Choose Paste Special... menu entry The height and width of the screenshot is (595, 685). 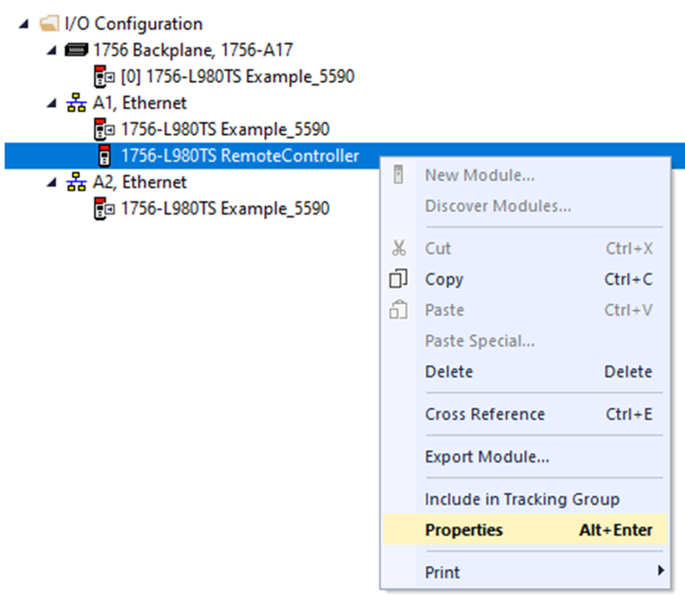pyautogui.click(x=526, y=340)
